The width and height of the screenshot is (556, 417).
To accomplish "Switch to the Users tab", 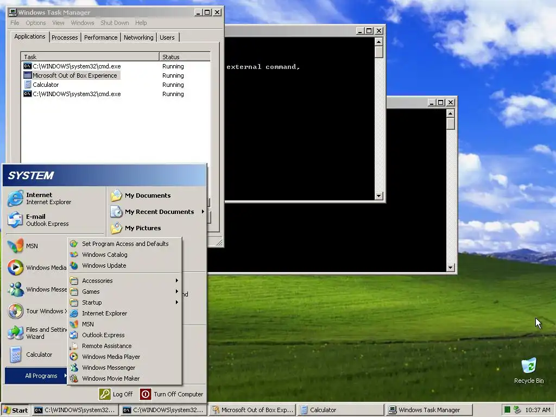I will (167, 37).
